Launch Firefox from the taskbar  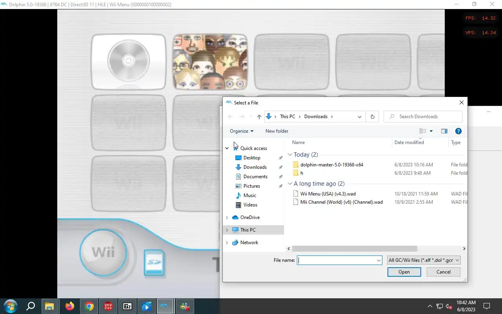point(69,306)
